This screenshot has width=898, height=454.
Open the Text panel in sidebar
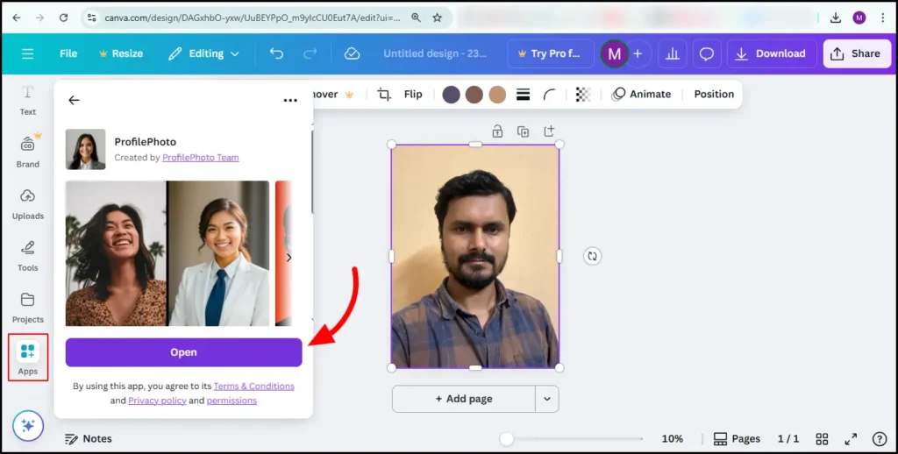coord(27,101)
